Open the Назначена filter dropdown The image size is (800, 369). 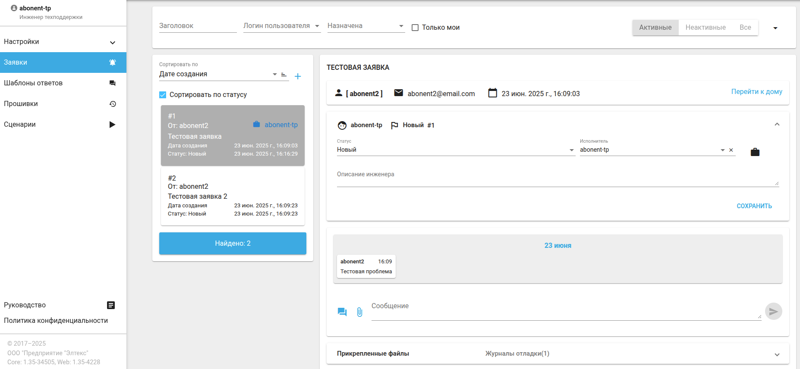tap(365, 26)
